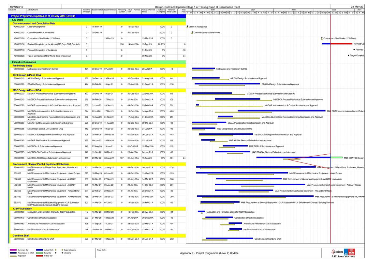Click the Target Completion milestone diamond
The width and height of the screenshot is (366, 259).
pyautogui.click(x=348, y=55)
